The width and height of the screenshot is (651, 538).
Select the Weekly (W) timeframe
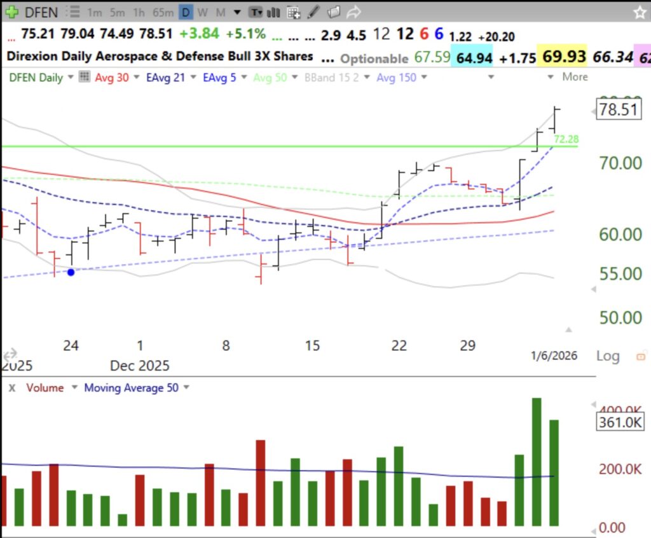(203, 13)
